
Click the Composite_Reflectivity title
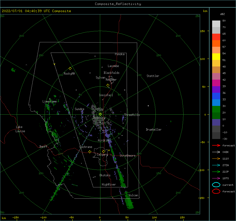click(118, 4)
